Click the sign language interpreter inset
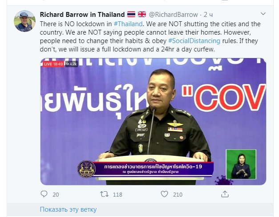Screen dimensions: 279x217 [x=241, y=164]
